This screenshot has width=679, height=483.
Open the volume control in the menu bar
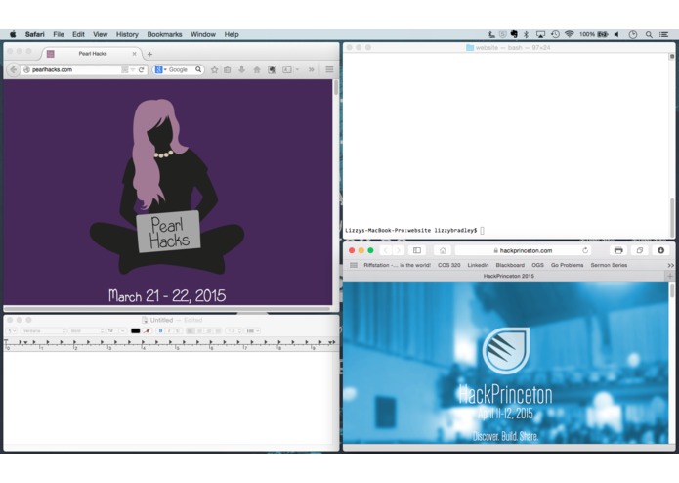tap(616, 34)
